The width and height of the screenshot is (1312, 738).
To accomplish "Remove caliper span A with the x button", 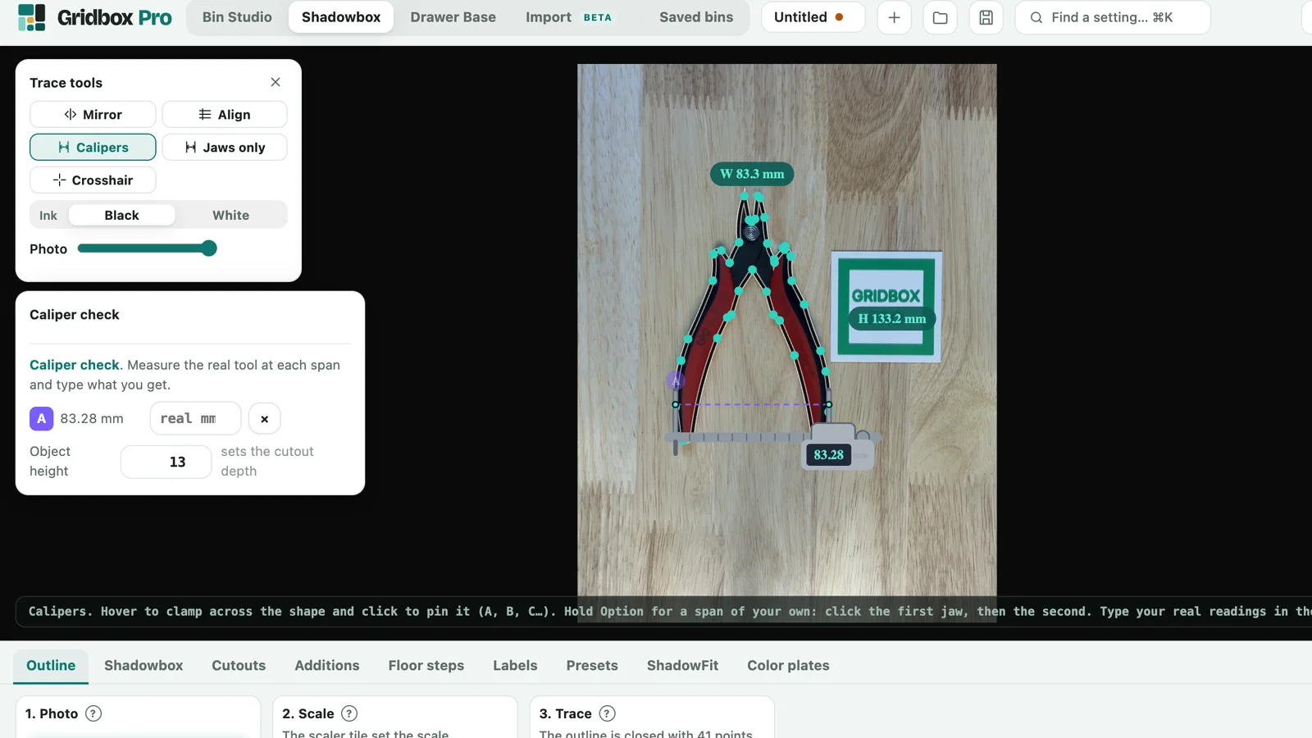I will pyautogui.click(x=264, y=418).
